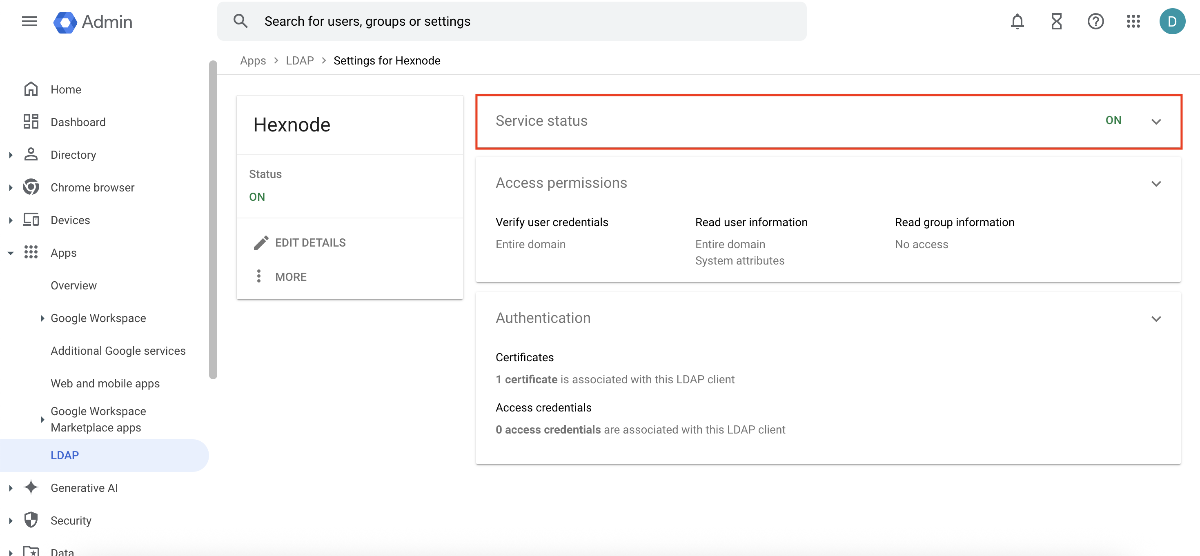This screenshot has width=1200, height=556.
Task: Click the pencil icon beside Edit Details
Action: click(261, 242)
